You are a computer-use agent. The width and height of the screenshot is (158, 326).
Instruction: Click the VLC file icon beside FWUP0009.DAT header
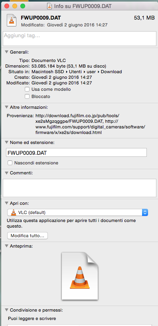tap(12, 20)
